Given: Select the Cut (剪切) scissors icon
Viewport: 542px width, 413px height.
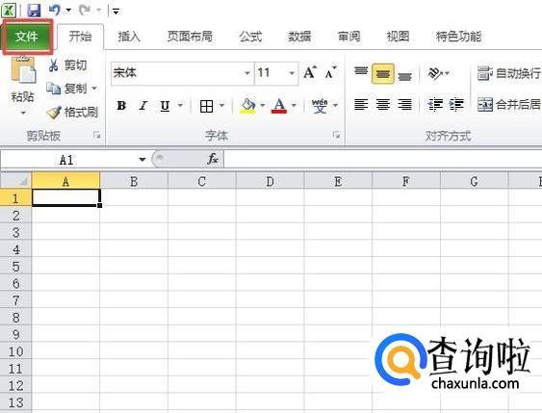Looking at the screenshot, I should [x=54, y=65].
